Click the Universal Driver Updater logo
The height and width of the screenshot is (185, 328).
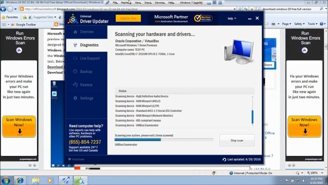pos(88,19)
